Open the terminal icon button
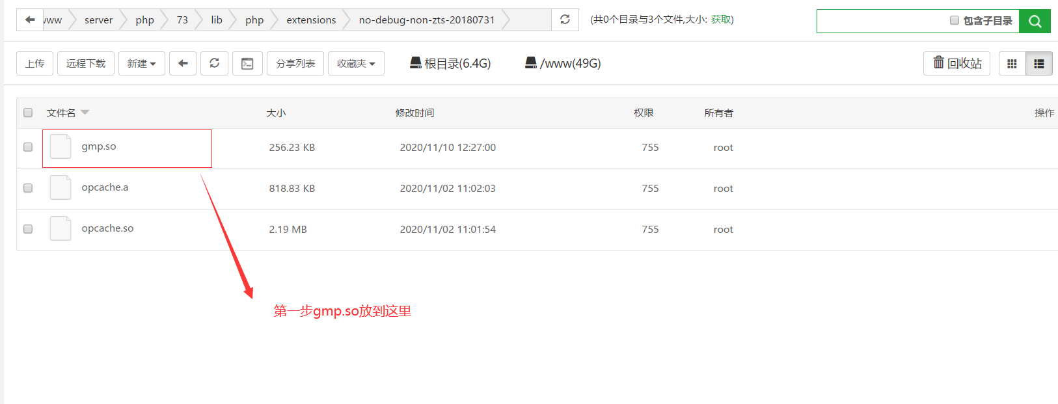The image size is (1058, 404). click(247, 63)
